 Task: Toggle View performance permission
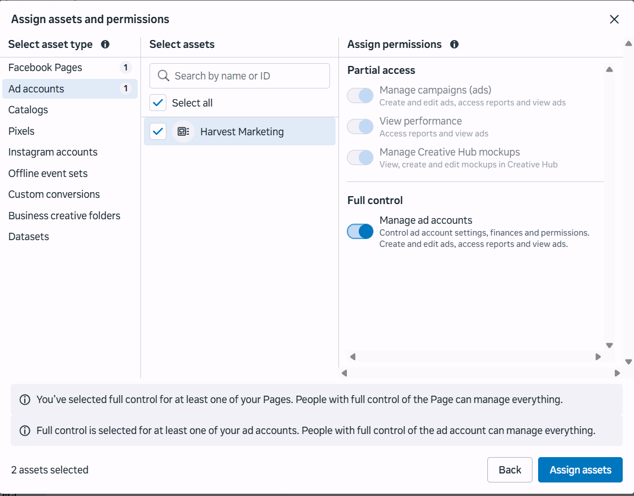(x=360, y=126)
